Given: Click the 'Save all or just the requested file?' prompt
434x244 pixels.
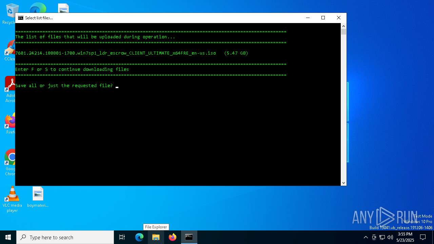Looking at the screenshot, I should pos(64,86).
